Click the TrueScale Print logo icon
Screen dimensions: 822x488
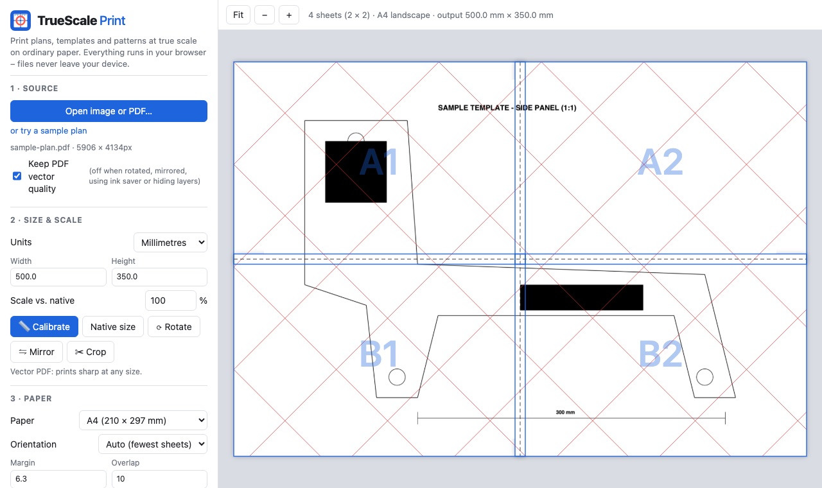pos(21,21)
